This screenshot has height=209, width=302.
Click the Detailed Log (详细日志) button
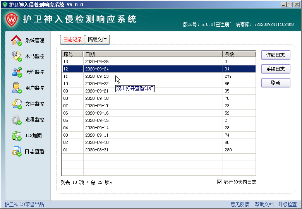point(276,55)
